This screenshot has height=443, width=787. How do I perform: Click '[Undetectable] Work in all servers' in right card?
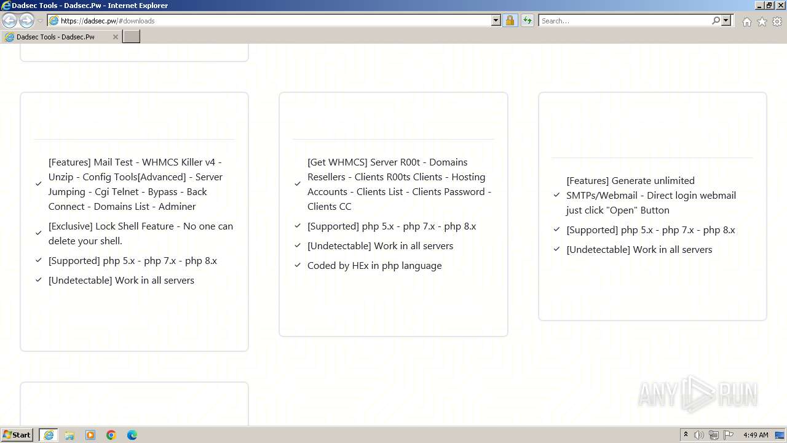point(639,249)
